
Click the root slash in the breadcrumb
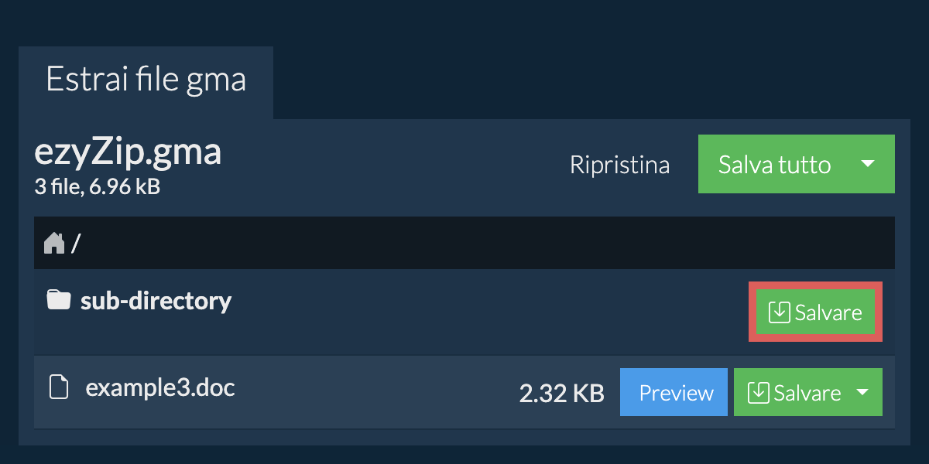point(76,244)
